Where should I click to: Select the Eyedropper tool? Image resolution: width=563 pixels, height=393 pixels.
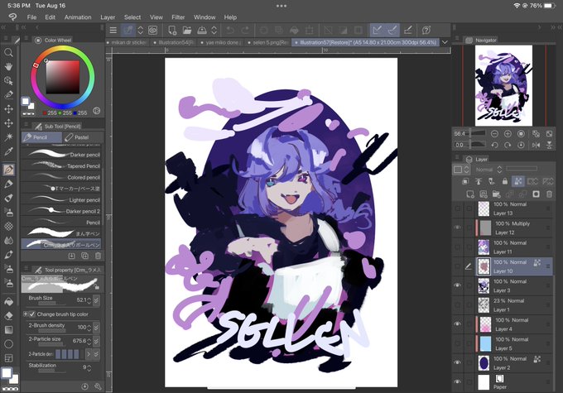pos(8,151)
